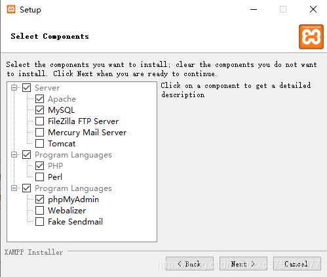Go to the next step with Next
Viewport: 327px width, 277px height.
coord(243,264)
